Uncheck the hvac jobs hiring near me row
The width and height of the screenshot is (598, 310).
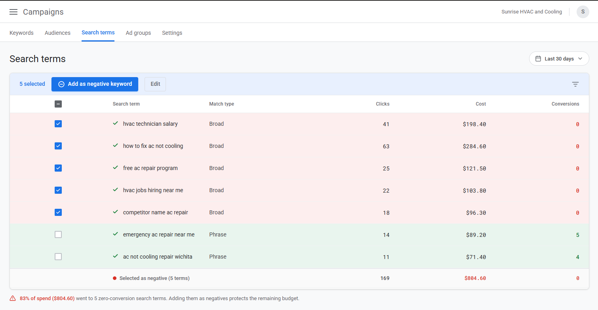[58, 190]
